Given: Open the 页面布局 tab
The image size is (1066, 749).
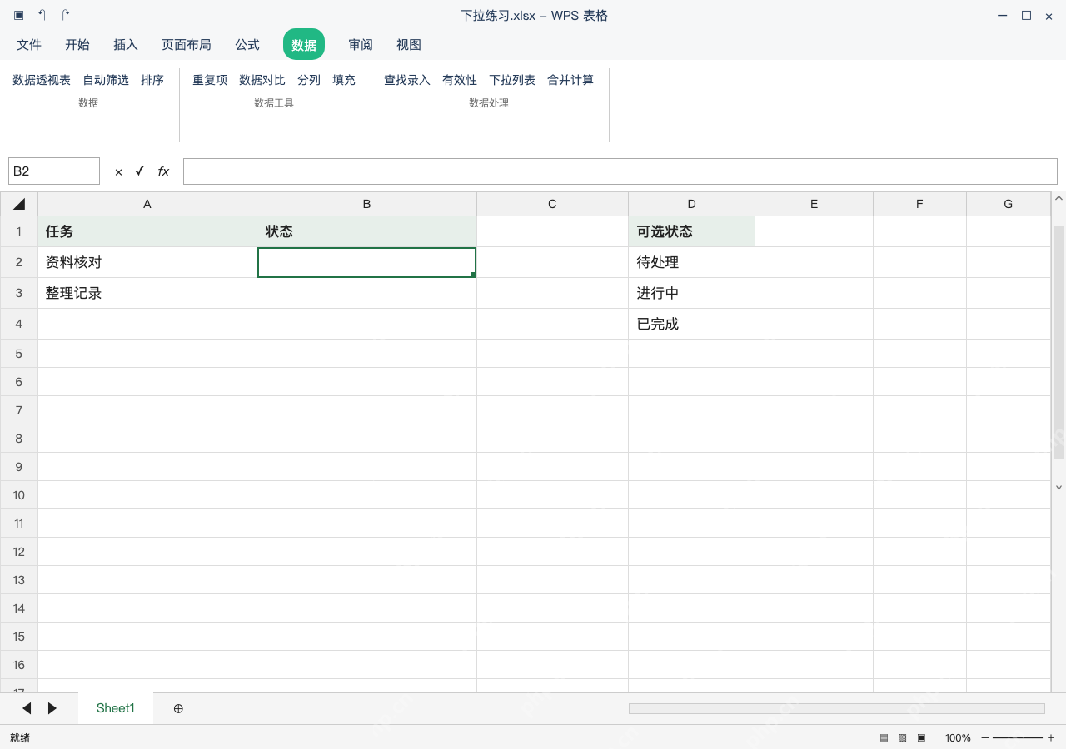Looking at the screenshot, I should (187, 45).
